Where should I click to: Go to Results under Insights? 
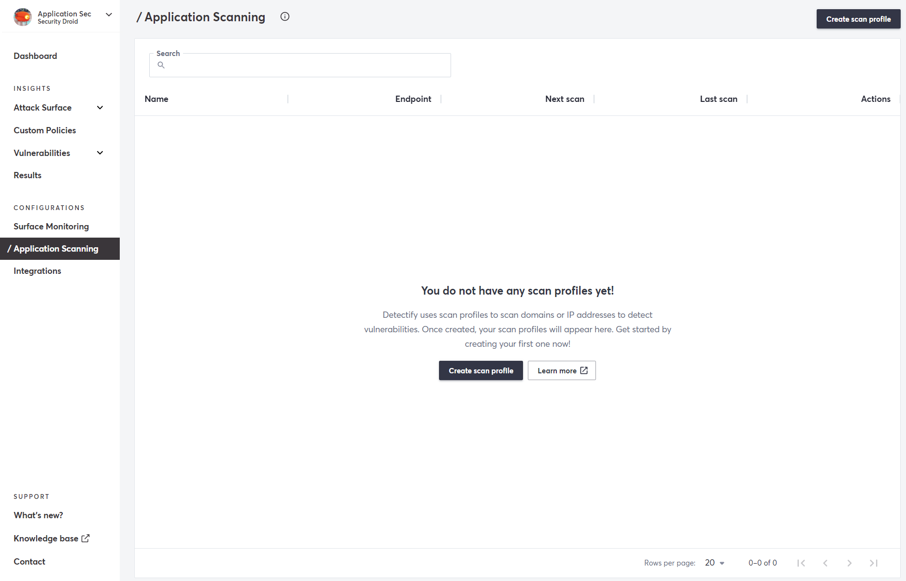(27, 175)
